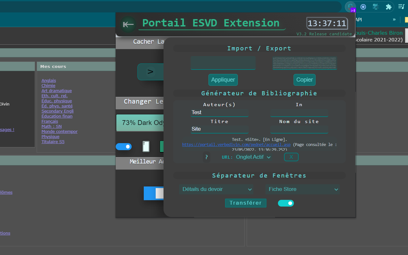Open the tic-tac-toe grid extension icon
The height and width of the screenshot is (255, 408).
pyautogui.click(x=376, y=7)
